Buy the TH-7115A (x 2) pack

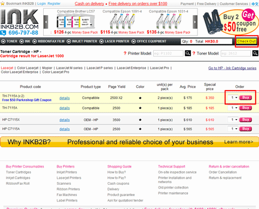pyautogui.click(x=246, y=97)
